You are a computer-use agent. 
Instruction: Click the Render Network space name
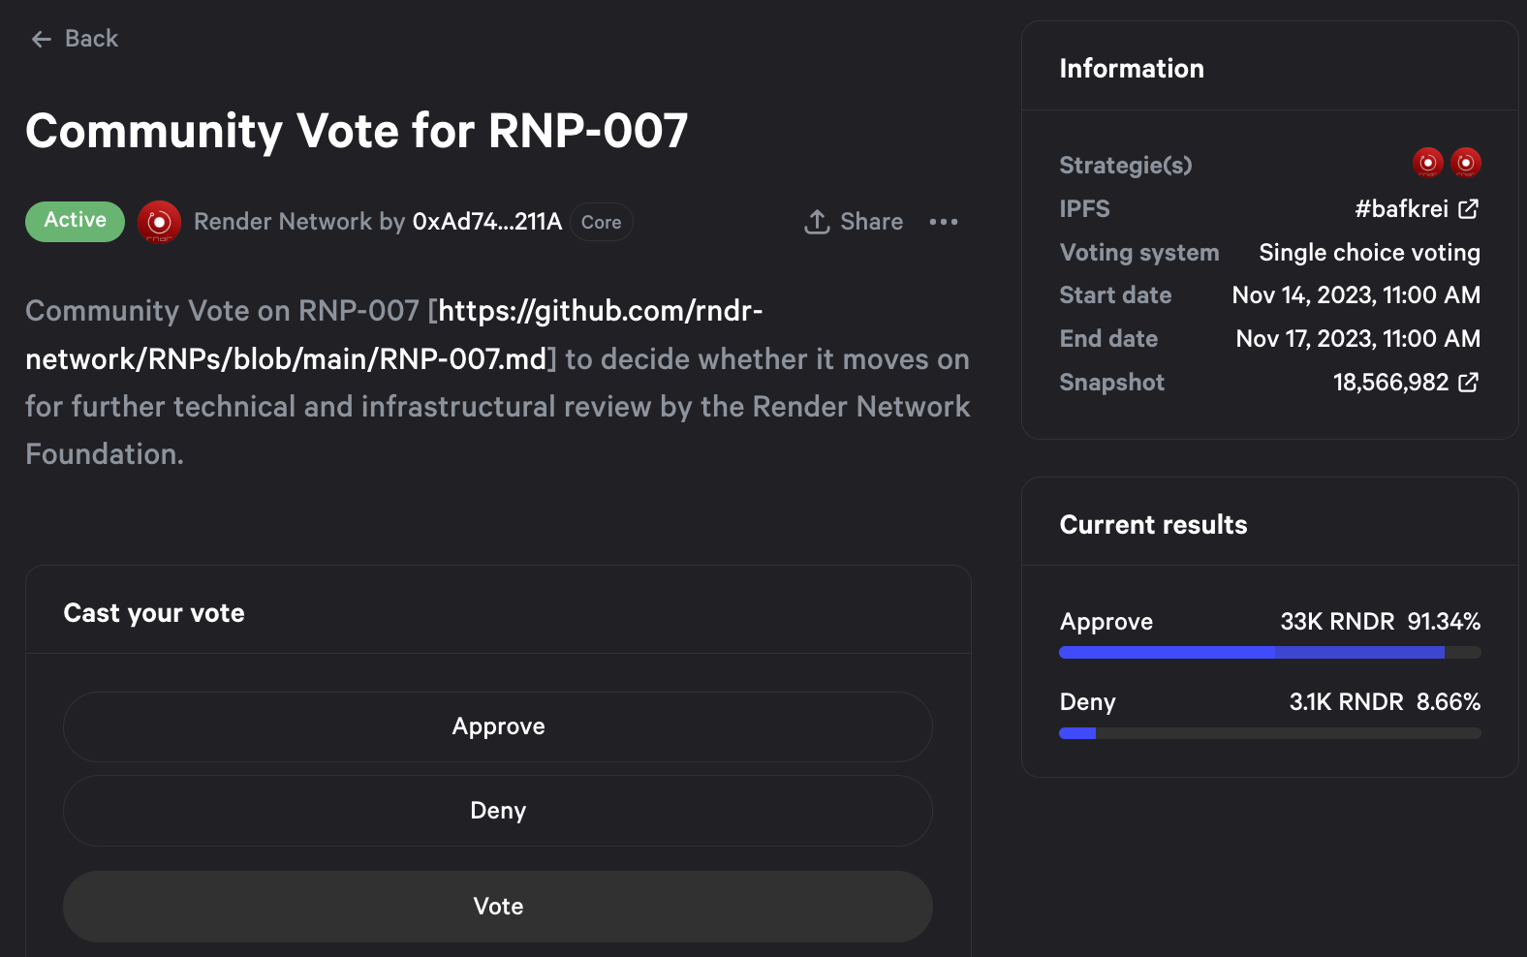coord(283,222)
